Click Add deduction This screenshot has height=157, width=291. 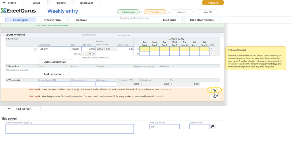[x=53, y=74]
